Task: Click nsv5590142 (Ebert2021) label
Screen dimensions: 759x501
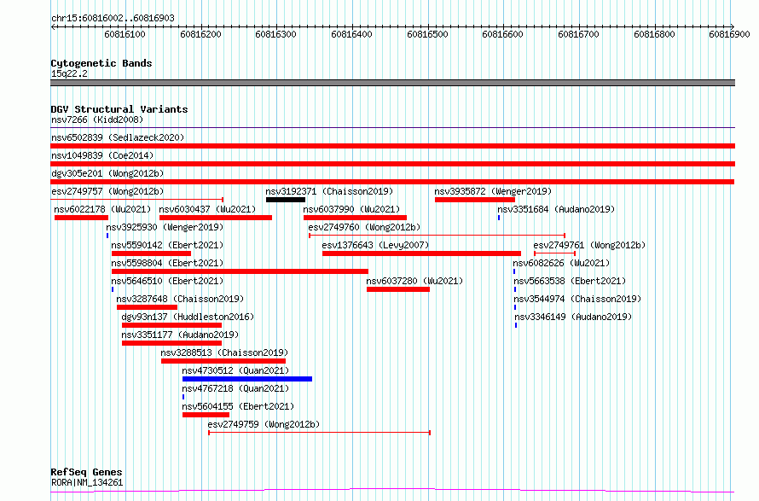Action: coord(167,245)
